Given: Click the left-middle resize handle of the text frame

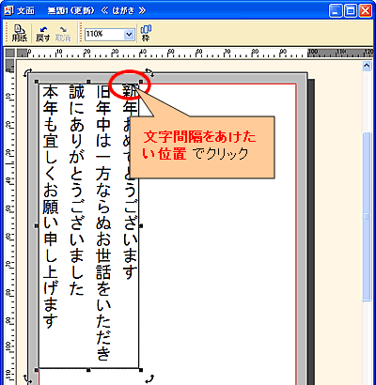Looking at the screenshot, I should click(x=36, y=225).
